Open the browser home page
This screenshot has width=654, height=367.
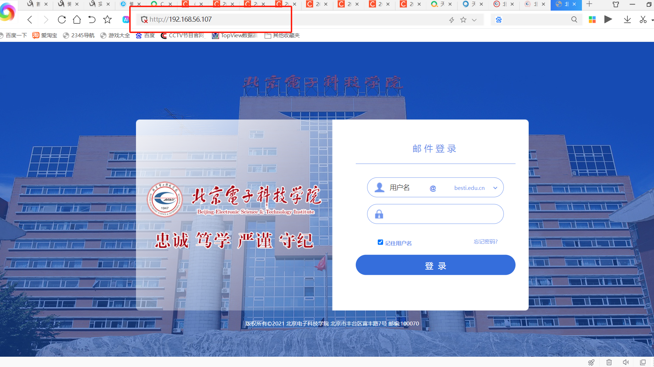click(x=77, y=20)
